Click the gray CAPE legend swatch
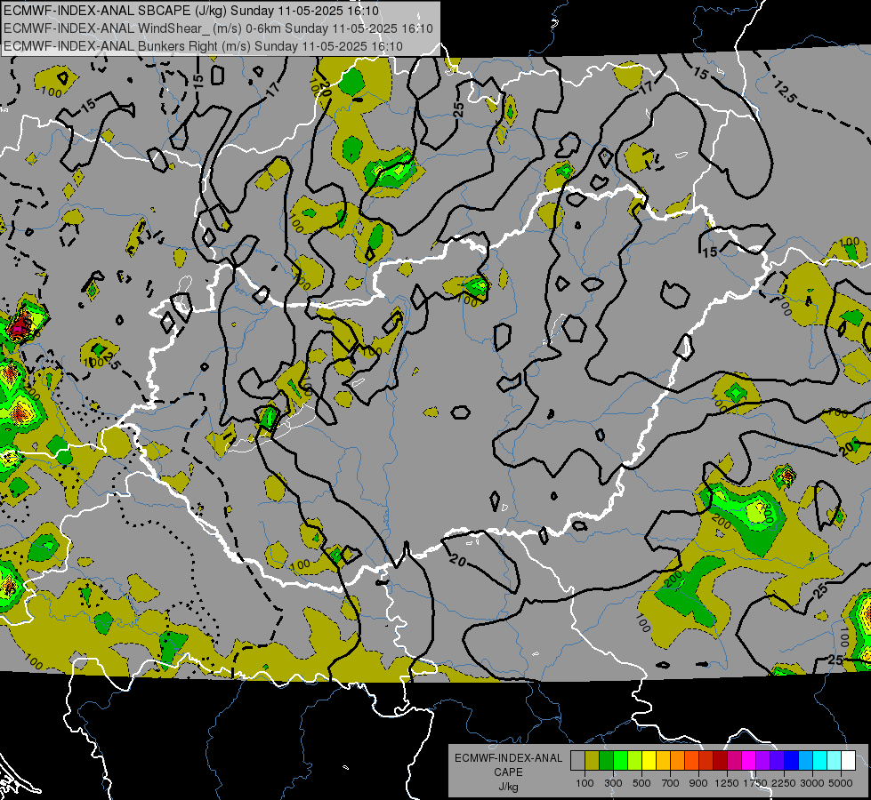Screen dimensions: 871x800 577,761
